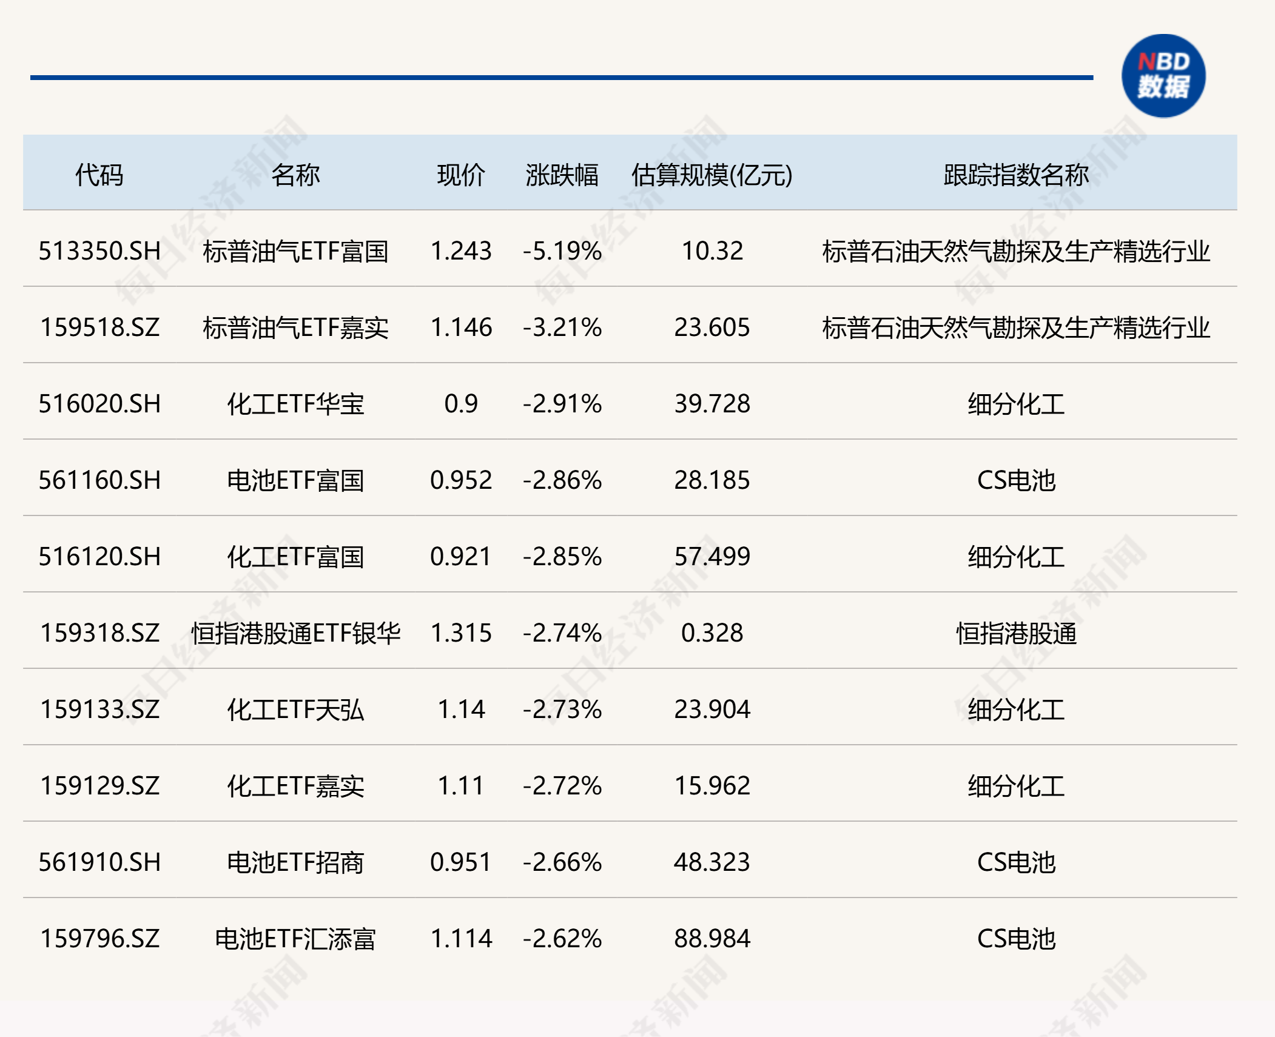Select the name 标普油气ETF嘉实
The height and width of the screenshot is (1037, 1275).
295,327
